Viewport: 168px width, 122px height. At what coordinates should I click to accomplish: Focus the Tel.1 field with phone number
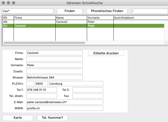tap(41, 90)
